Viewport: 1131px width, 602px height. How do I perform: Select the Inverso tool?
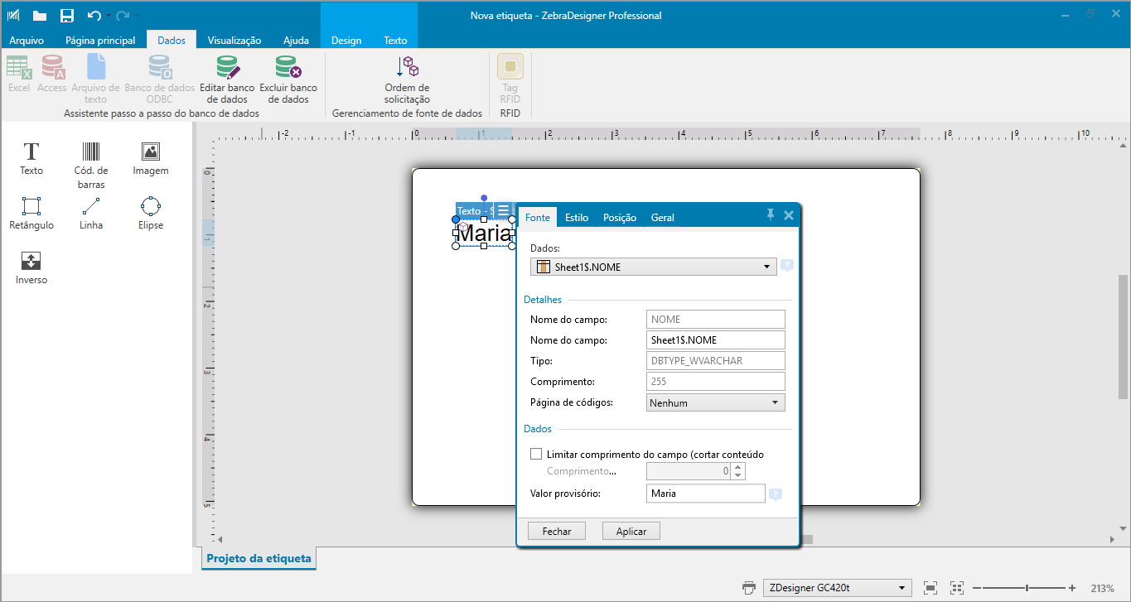pyautogui.click(x=31, y=267)
